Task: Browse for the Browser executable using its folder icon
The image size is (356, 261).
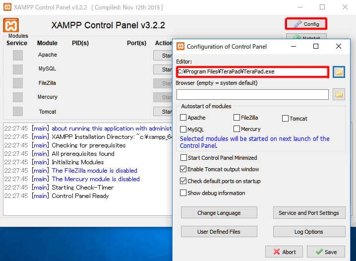Action: tap(339, 94)
